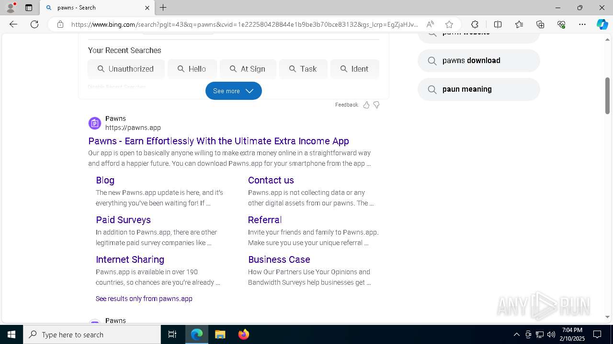Select the At Sign recent search
Viewport: 613px width, 344px height.
(248, 69)
